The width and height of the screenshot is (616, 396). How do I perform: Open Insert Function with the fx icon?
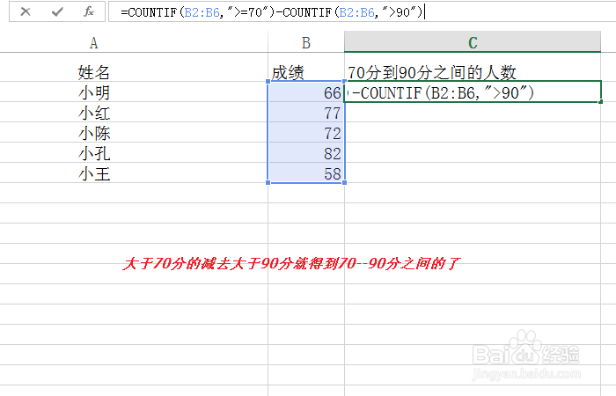(89, 11)
